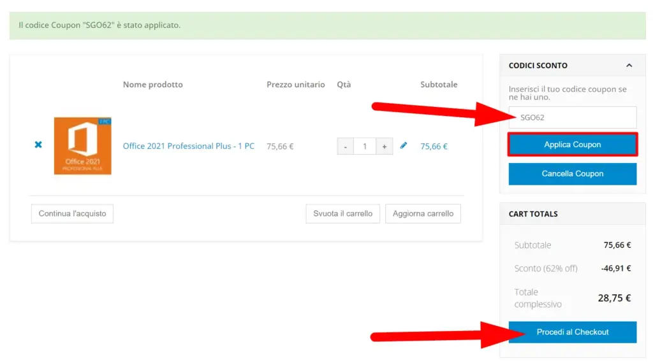
Task: Edit the cart item with the pencil icon
Action: click(x=403, y=146)
